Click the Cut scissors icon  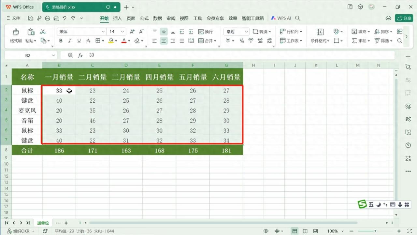coord(43,32)
